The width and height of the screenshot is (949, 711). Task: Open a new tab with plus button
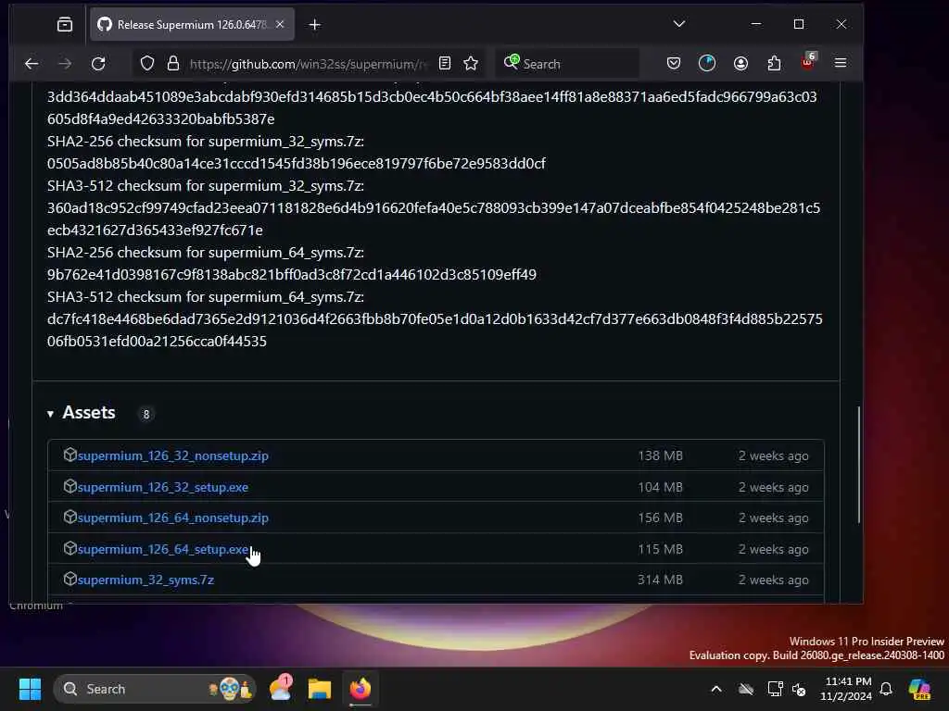click(x=315, y=24)
